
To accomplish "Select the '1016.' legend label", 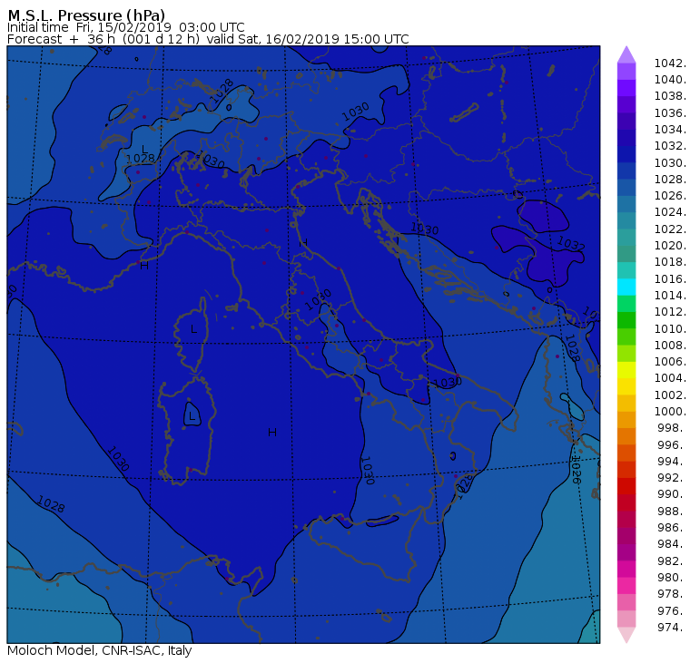I will 670,278.
